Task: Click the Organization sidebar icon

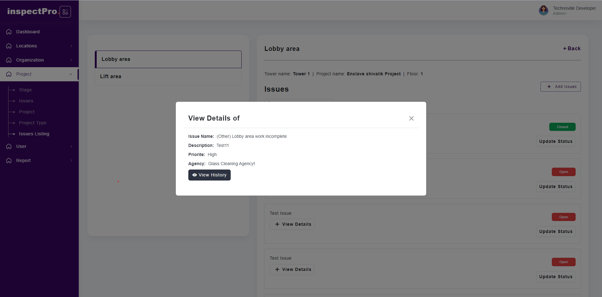Action: click(x=9, y=60)
